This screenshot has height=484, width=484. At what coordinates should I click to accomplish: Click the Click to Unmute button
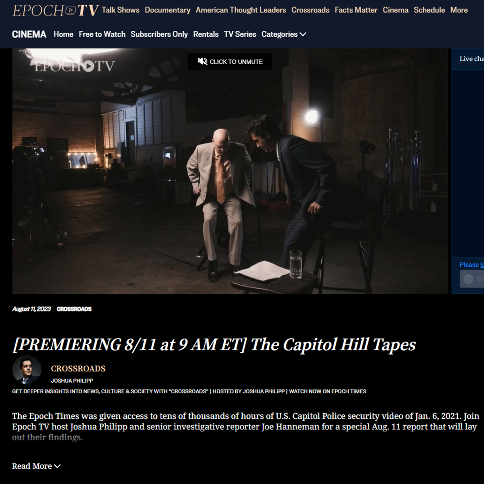point(230,61)
